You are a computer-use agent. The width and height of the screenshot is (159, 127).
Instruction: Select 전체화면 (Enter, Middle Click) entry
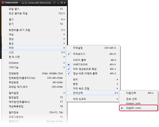click(x=34, y=73)
